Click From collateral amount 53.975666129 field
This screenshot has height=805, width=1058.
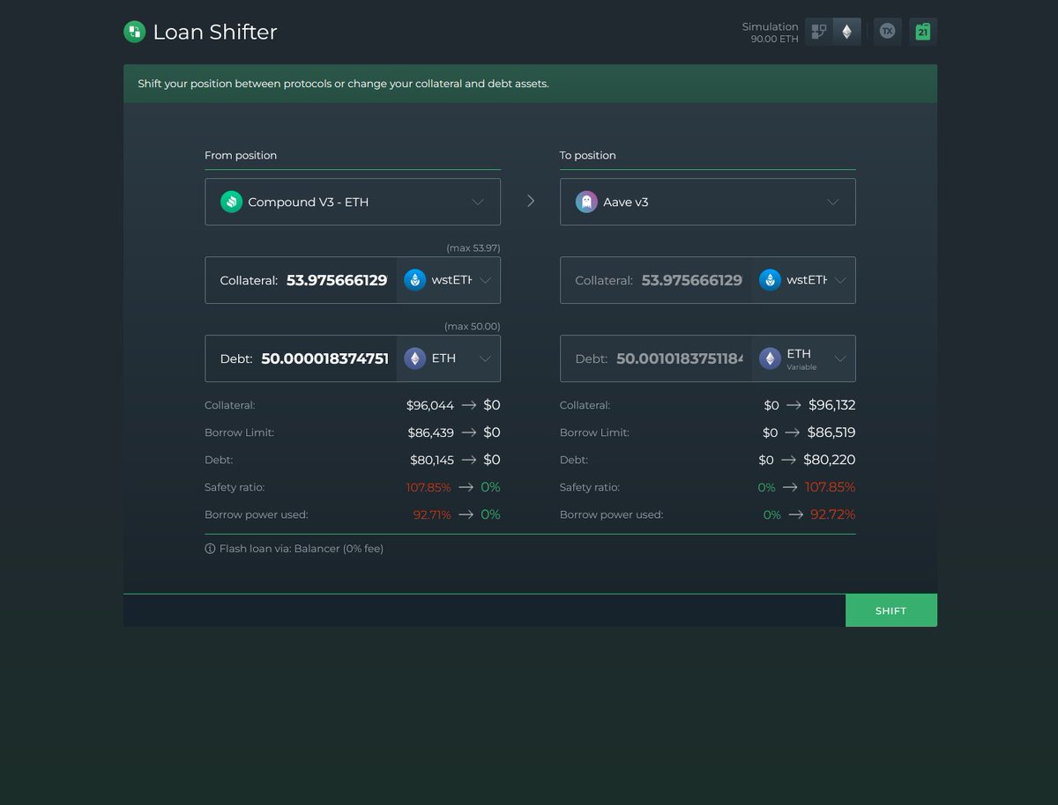coord(337,280)
